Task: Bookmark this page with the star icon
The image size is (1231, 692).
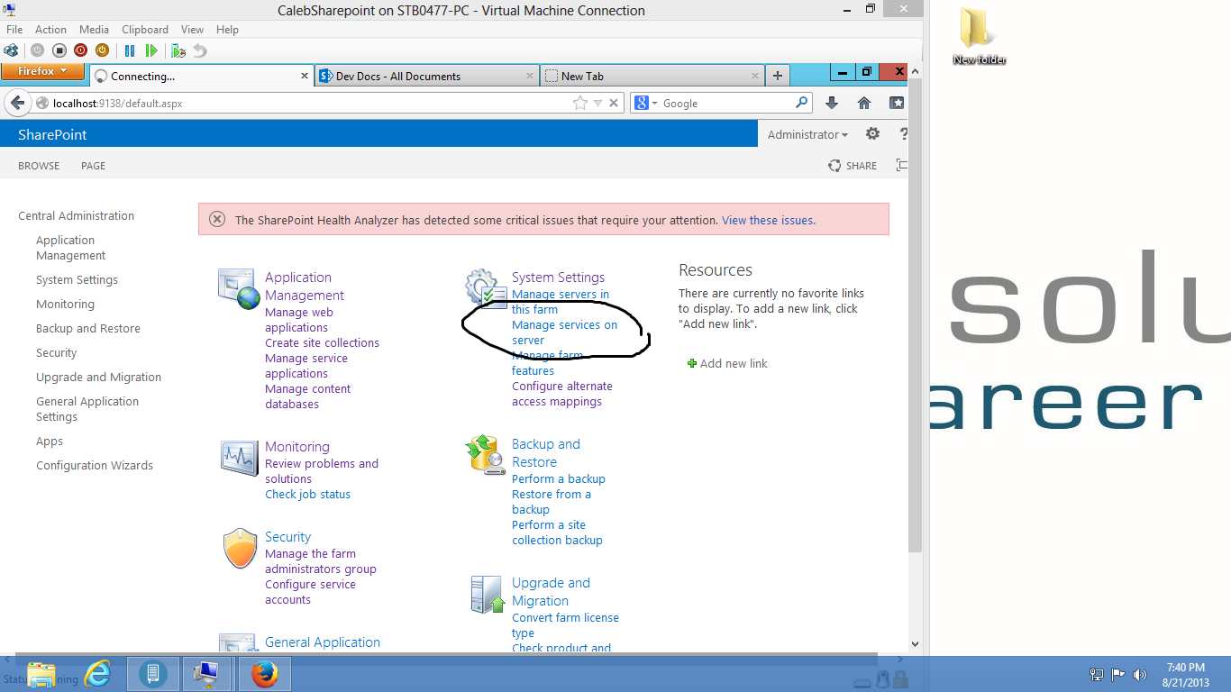Action: [580, 103]
